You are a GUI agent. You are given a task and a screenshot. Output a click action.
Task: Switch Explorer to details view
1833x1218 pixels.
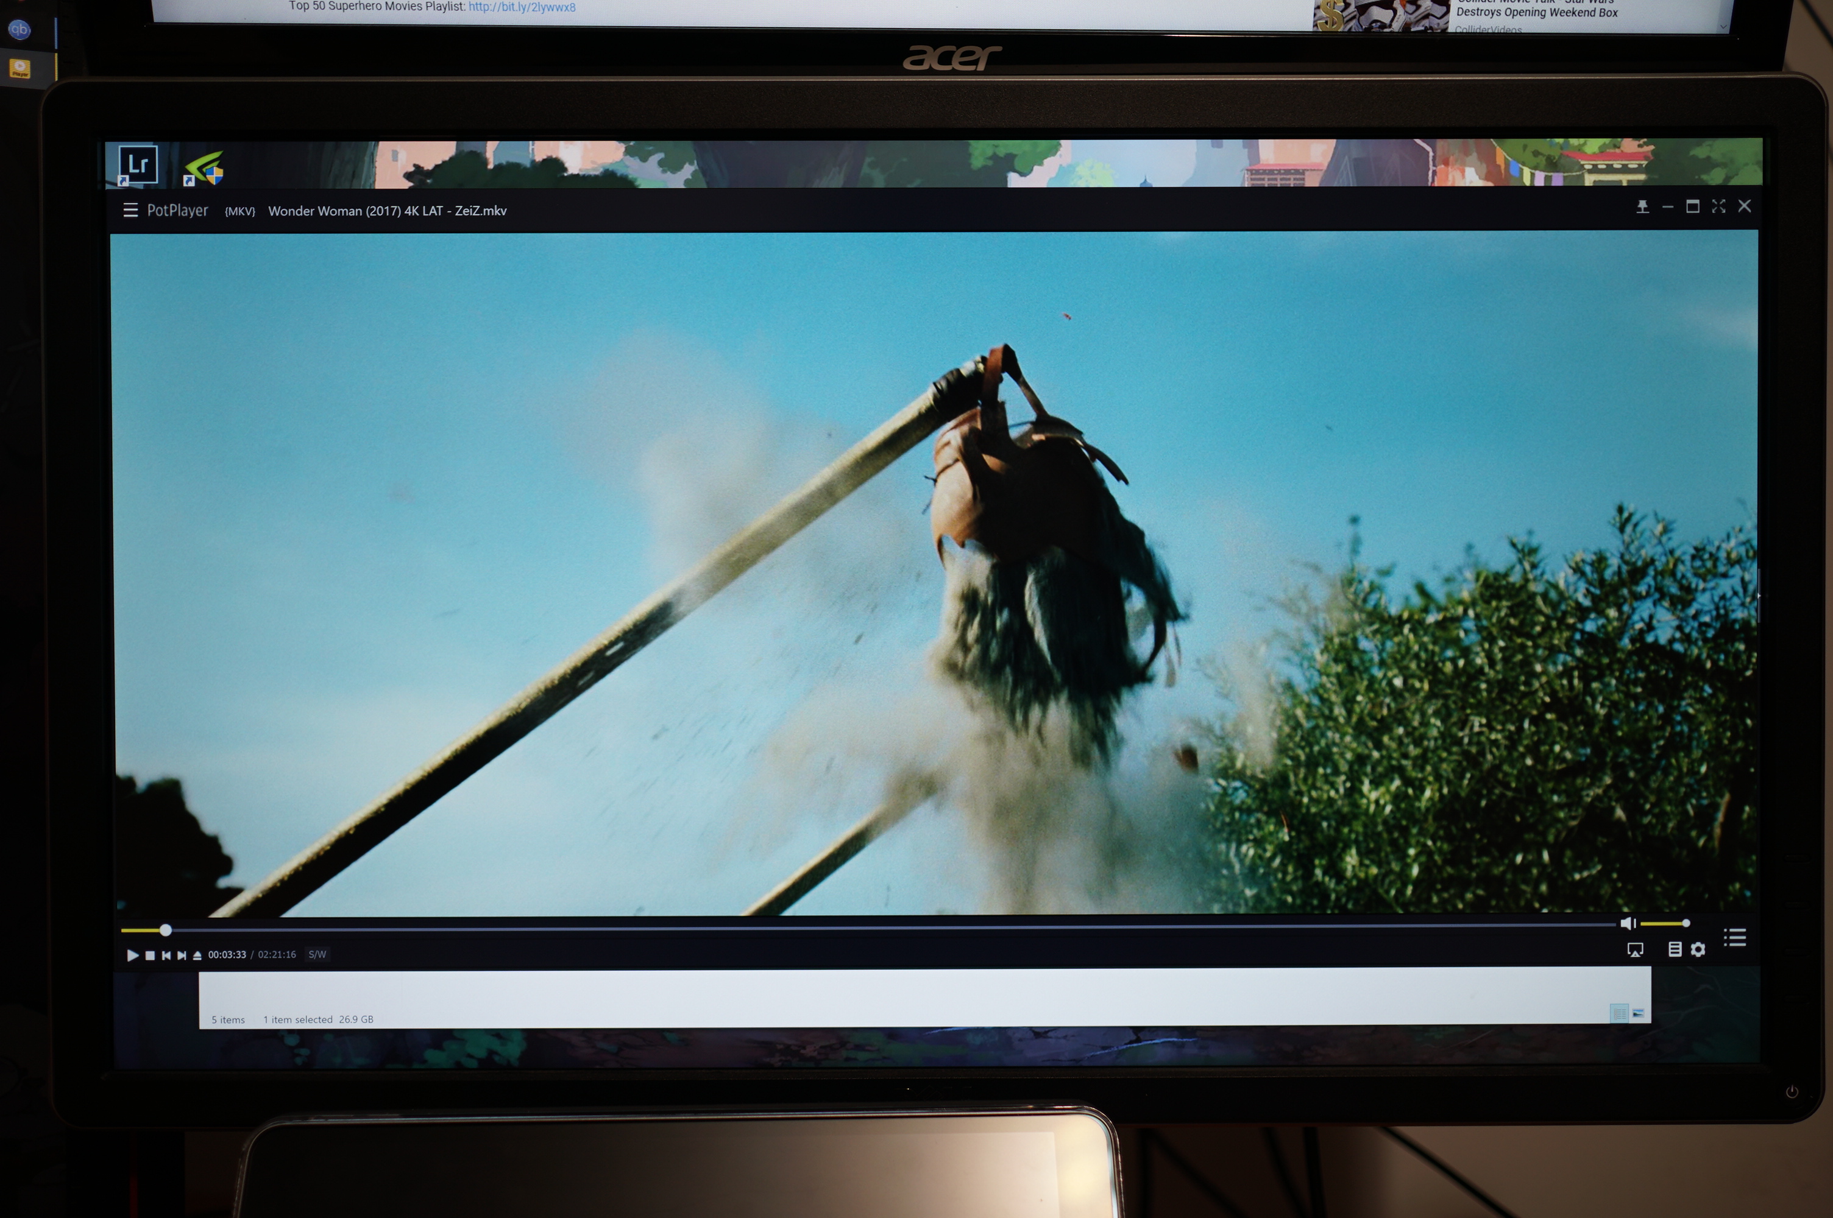[1619, 1013]
